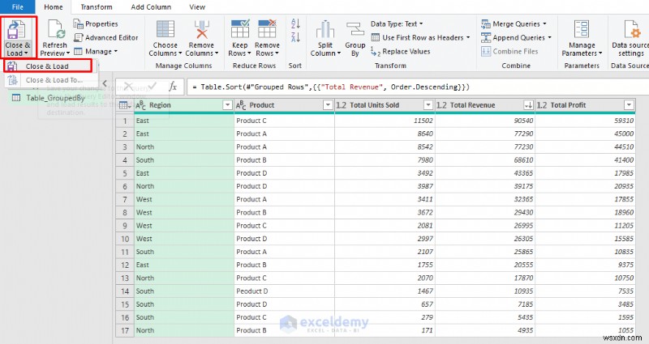Select row number 1
649x344 pixels.
coord(125,121)
